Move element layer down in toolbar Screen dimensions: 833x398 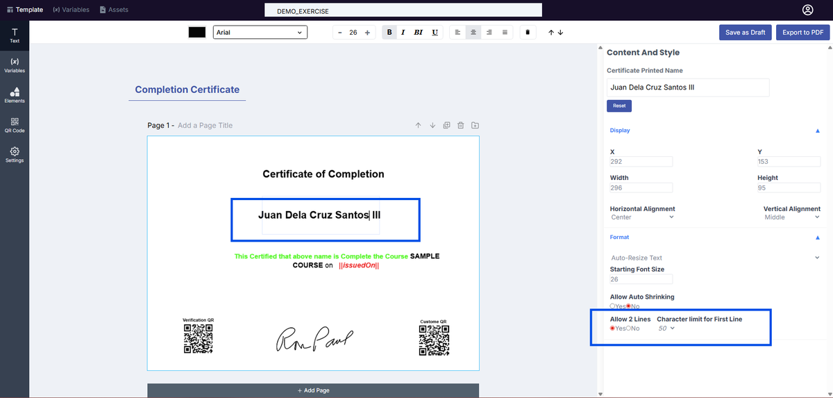coord(560,33)
